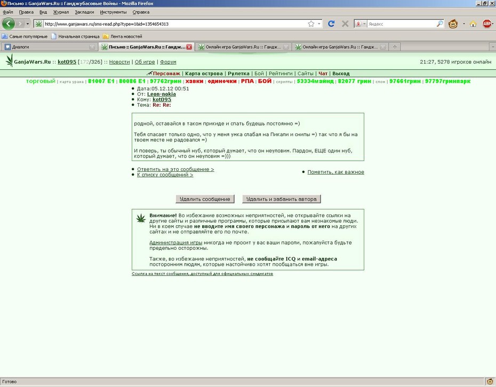Click Ответить на это сообщение link
Viewport: 496px width, 387px height.
point(175,169)
